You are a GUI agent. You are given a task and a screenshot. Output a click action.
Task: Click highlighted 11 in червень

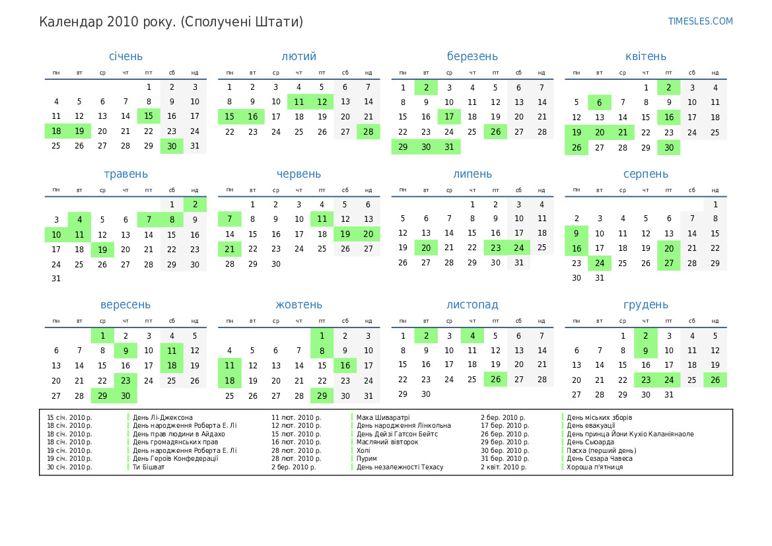[x=322, y=219]
